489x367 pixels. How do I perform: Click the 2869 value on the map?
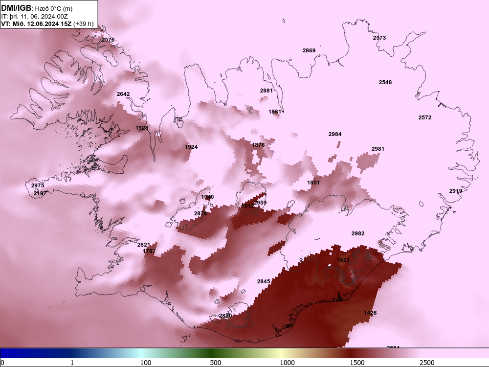pyautogui.click(x=309, y=50)
